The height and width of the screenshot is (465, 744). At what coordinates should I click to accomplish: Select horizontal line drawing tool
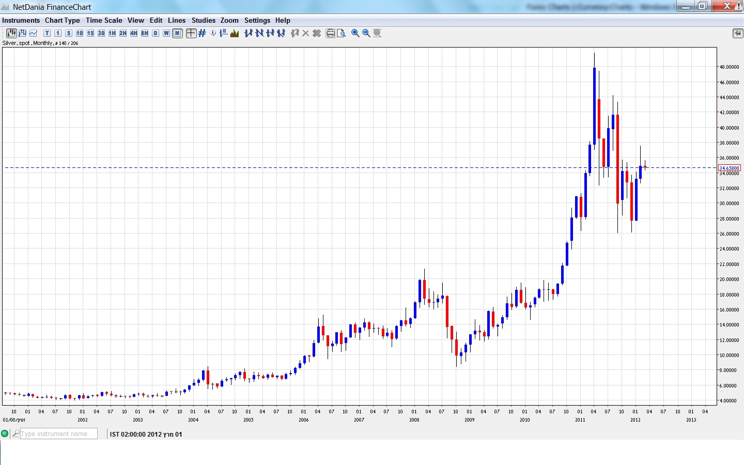[x=270, y=33]
